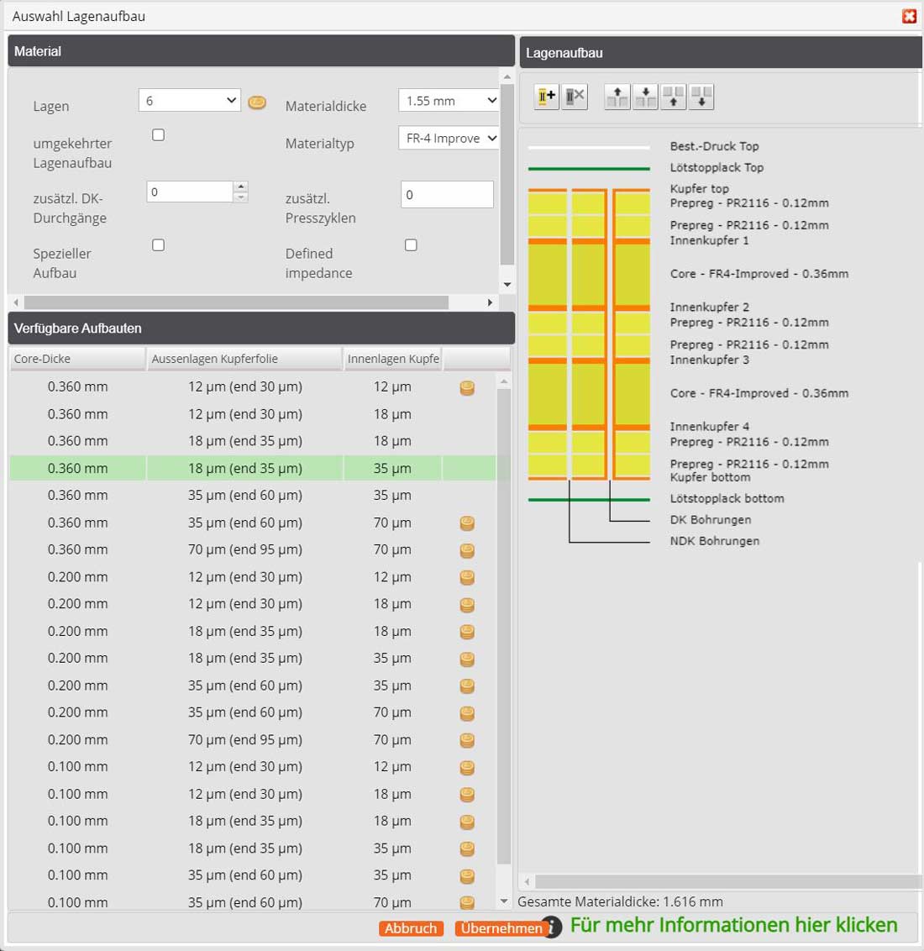Toggle the Spezieller Aufbau checkbox
924x951 pixels.
pyautogui.click(x=158, y=244)
